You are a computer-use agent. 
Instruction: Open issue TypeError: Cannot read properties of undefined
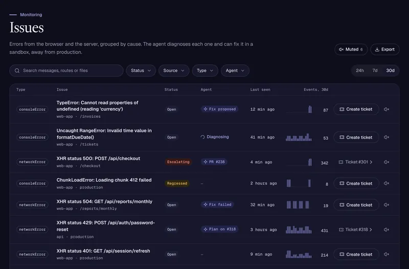point(97,106)
